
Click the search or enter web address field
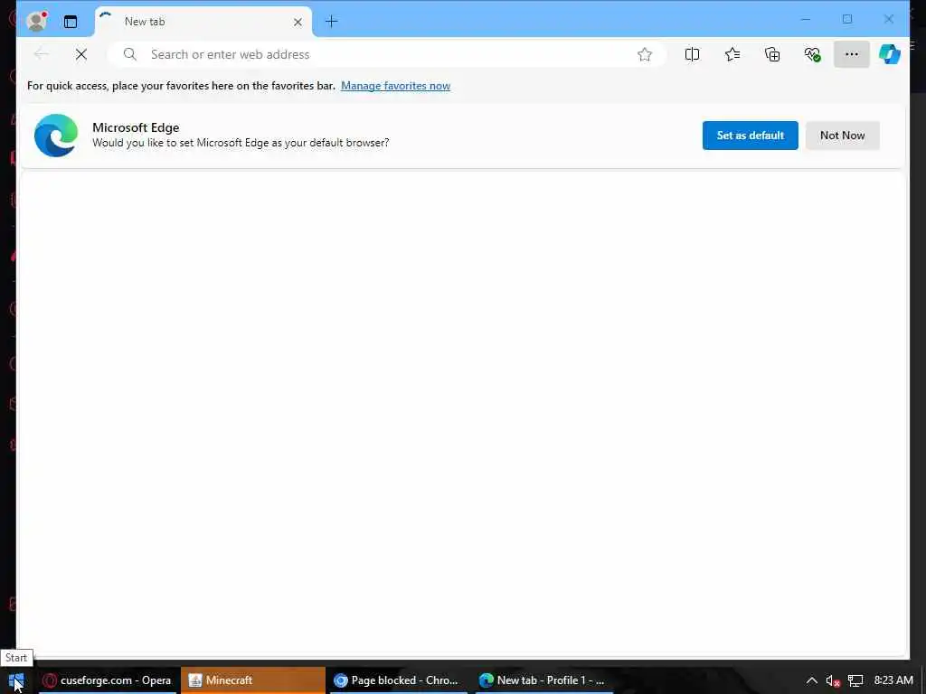pyautogui.click(x=387, y=54)
